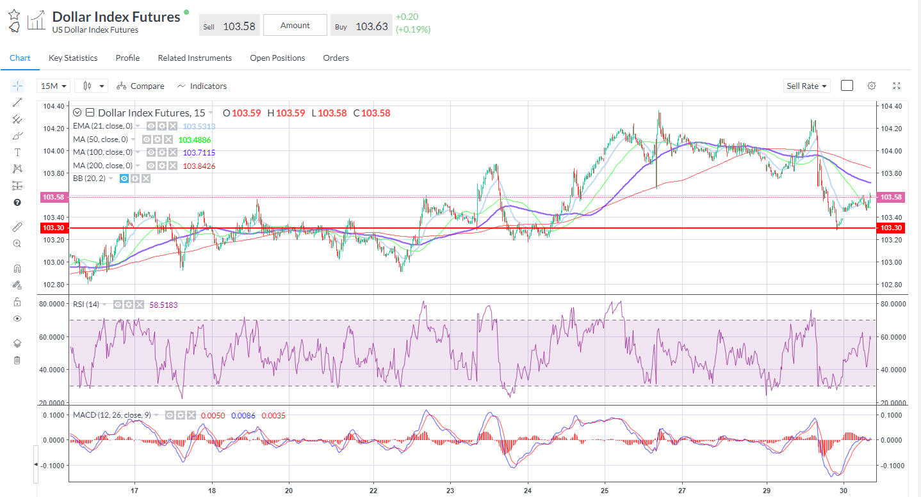Expand the RSI (14) dropdown arrow
The height and width of the screenshot is (497, 921).
105,305
